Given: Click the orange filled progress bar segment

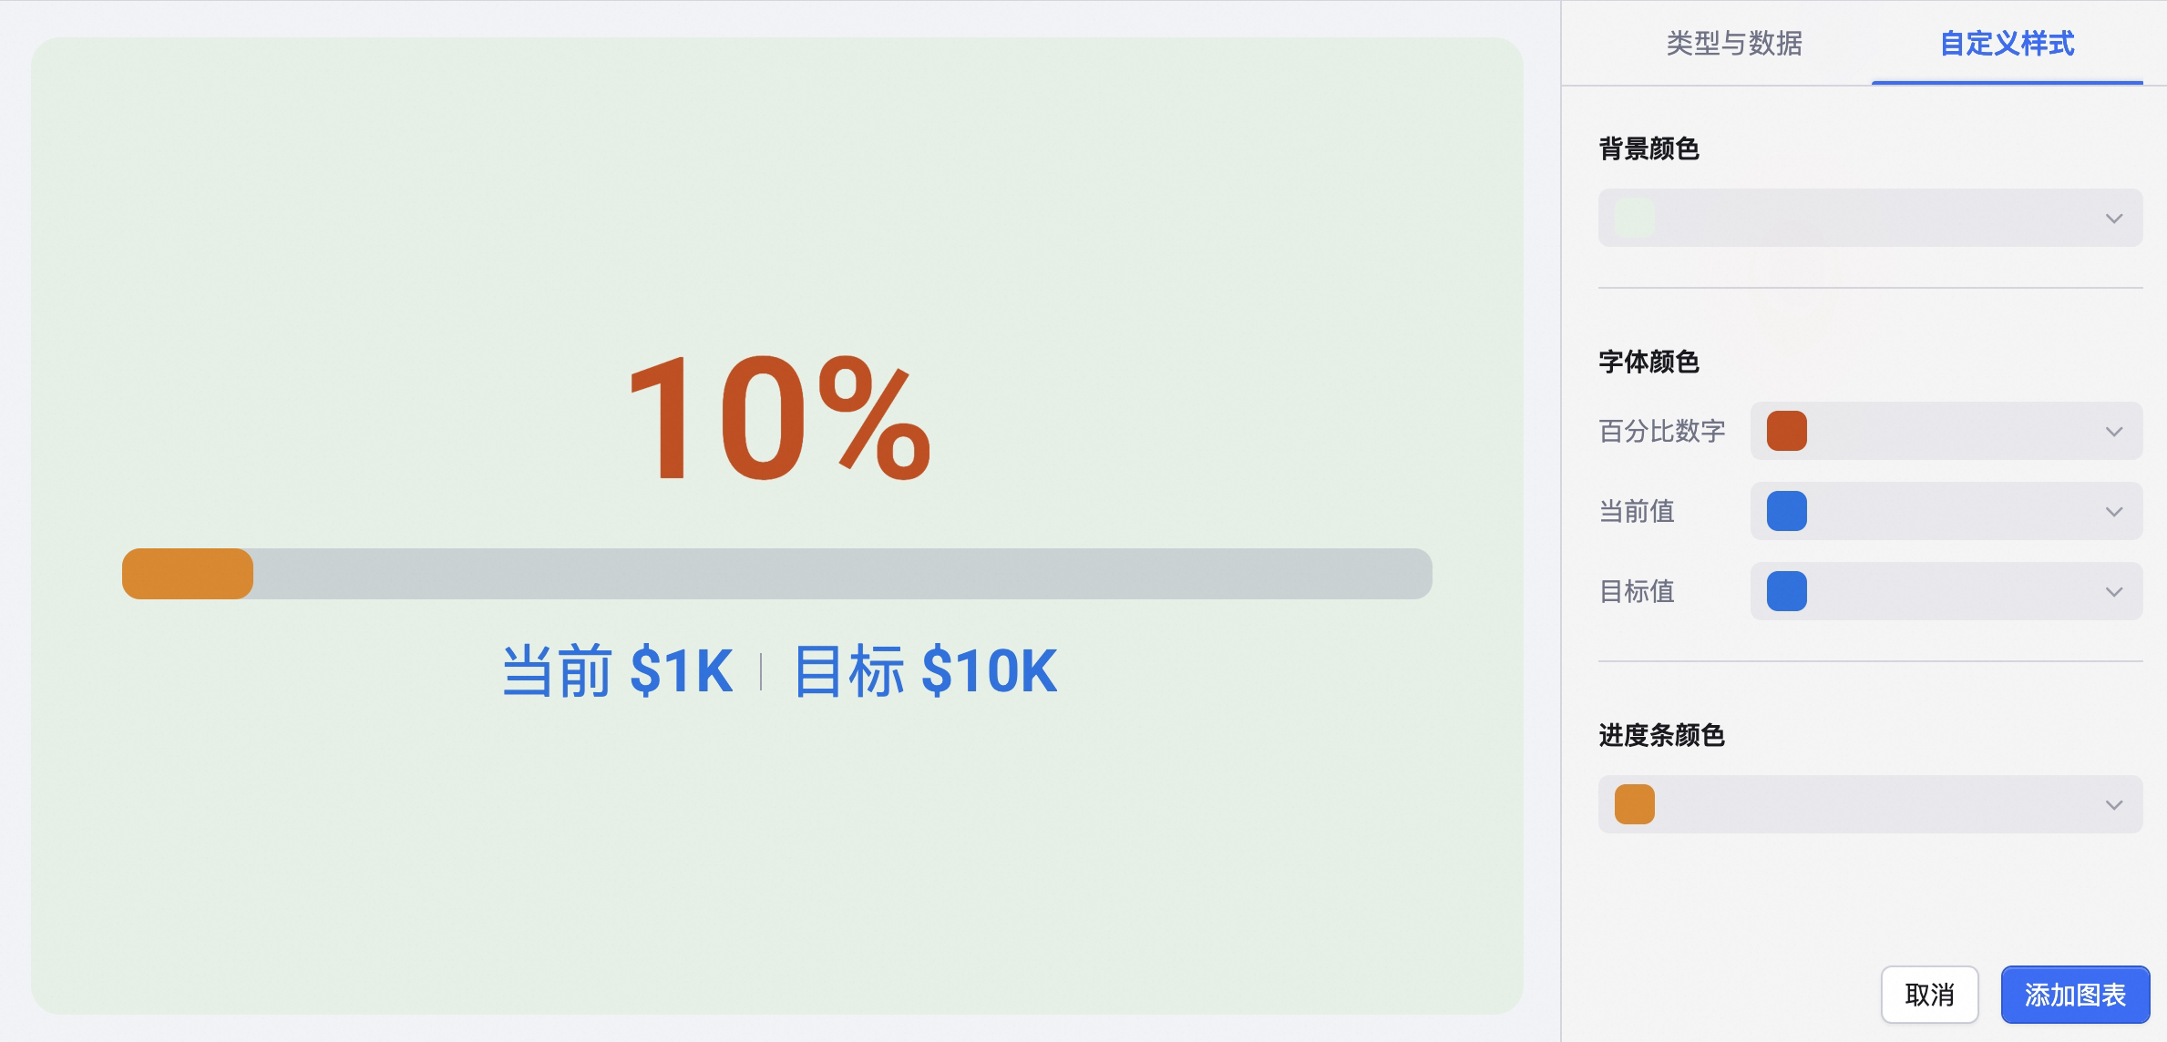Looking at the screenshot, I should point(188,574).
